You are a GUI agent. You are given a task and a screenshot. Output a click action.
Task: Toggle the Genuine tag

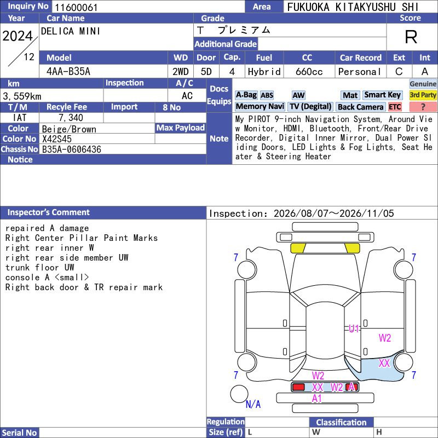[x=423, y=84]
